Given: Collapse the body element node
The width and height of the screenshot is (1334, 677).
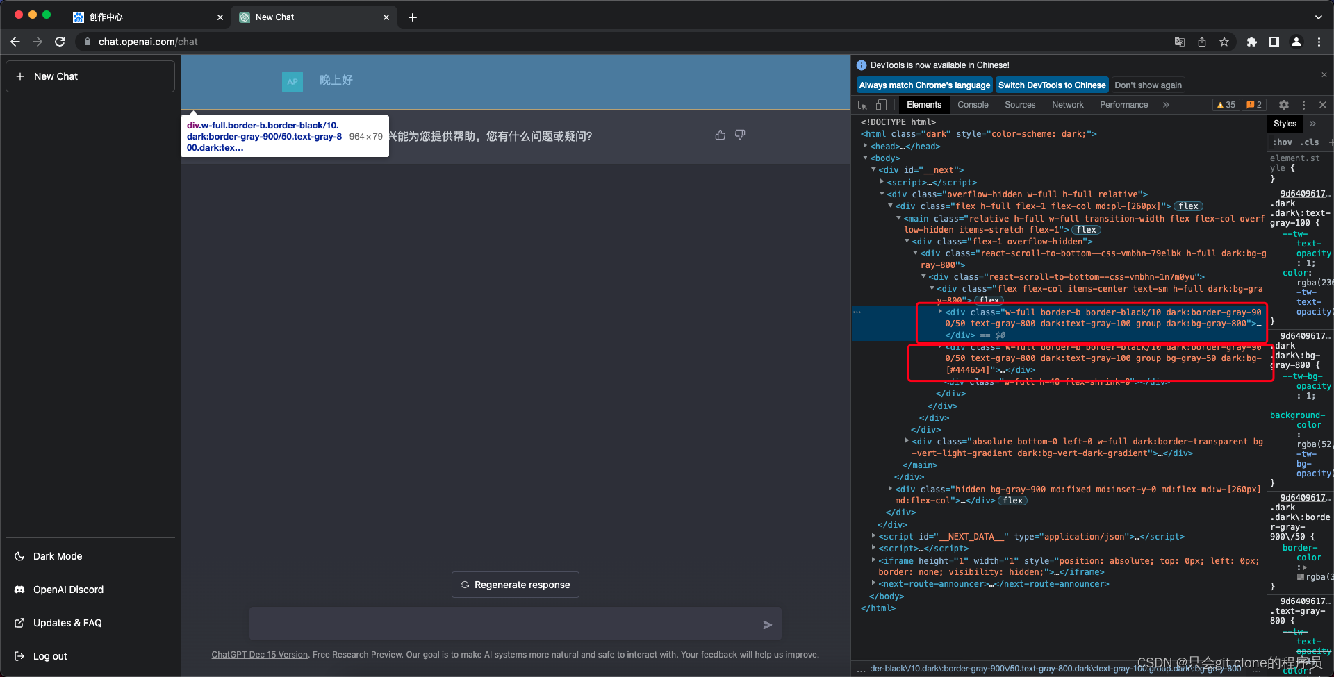Looking at the screenshot, I should (865, 158).
